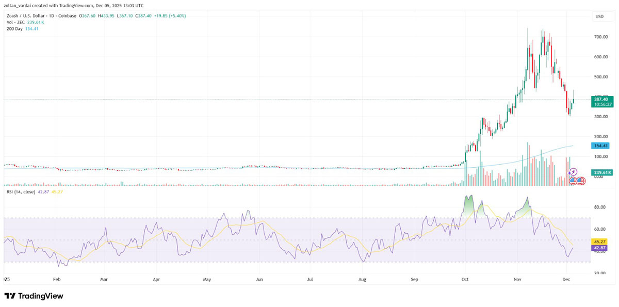Click the purple 42.87 RSI value tag
Screen dimensions: 619x307
click(x=599, y=248)
